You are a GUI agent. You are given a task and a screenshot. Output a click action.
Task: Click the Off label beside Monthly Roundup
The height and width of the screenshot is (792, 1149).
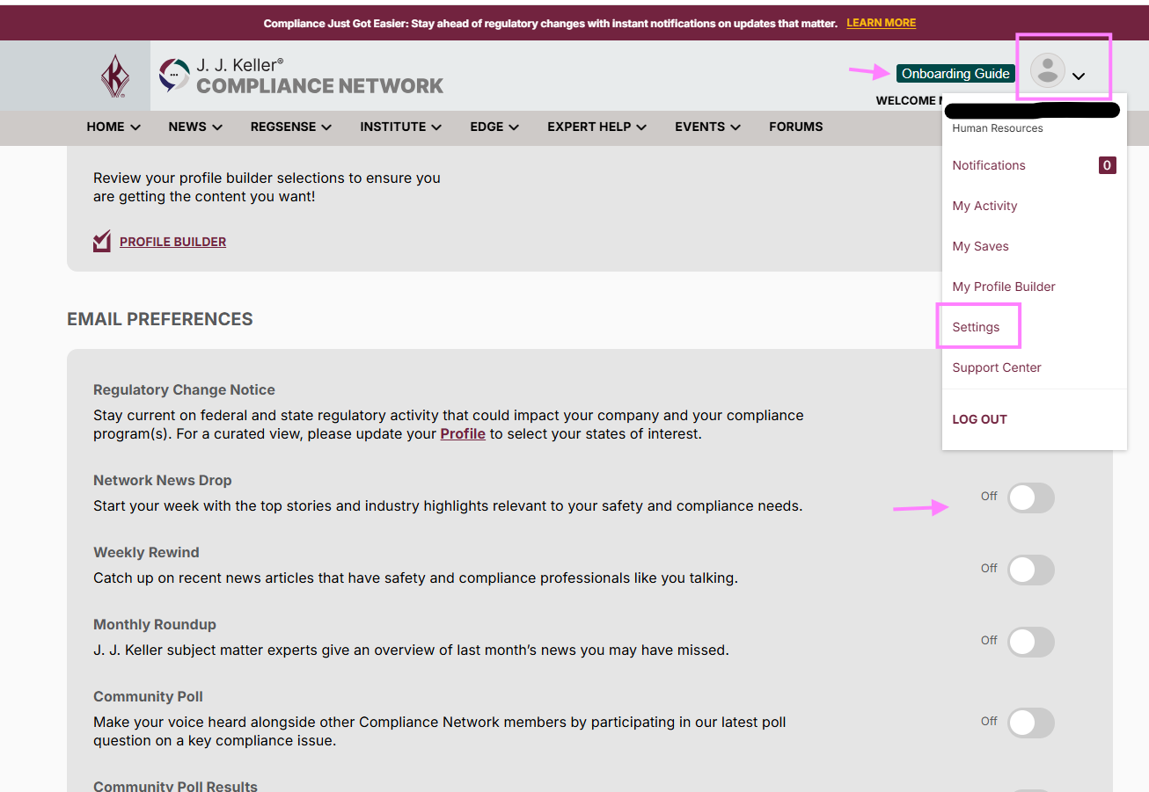pyautogui.click(x=989, y=641)
